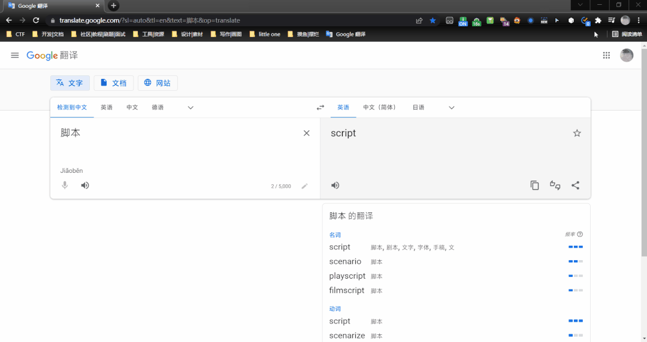Save the translation with the star

pyautogui.click(x=577, y=133)
